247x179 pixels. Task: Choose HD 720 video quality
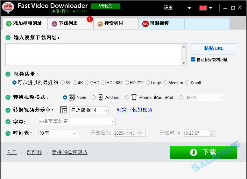tap(127, 83)
